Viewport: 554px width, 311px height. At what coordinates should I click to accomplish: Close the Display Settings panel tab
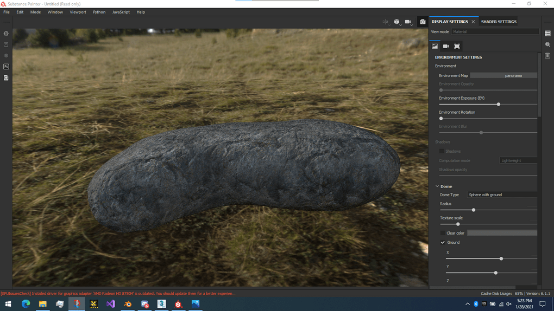point(473,22)
